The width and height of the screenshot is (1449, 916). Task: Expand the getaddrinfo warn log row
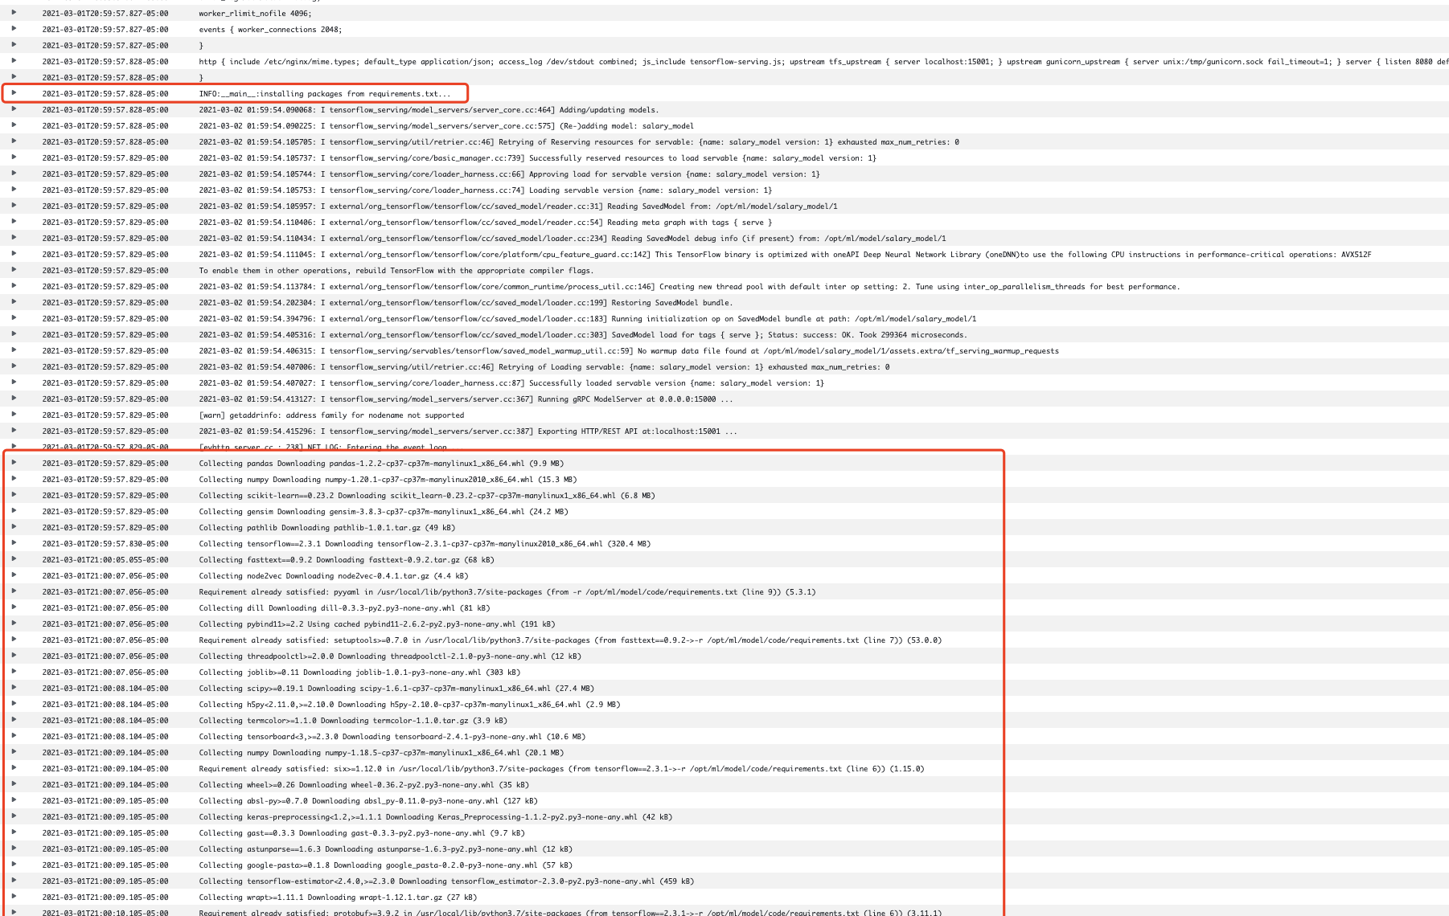[14, 415]
